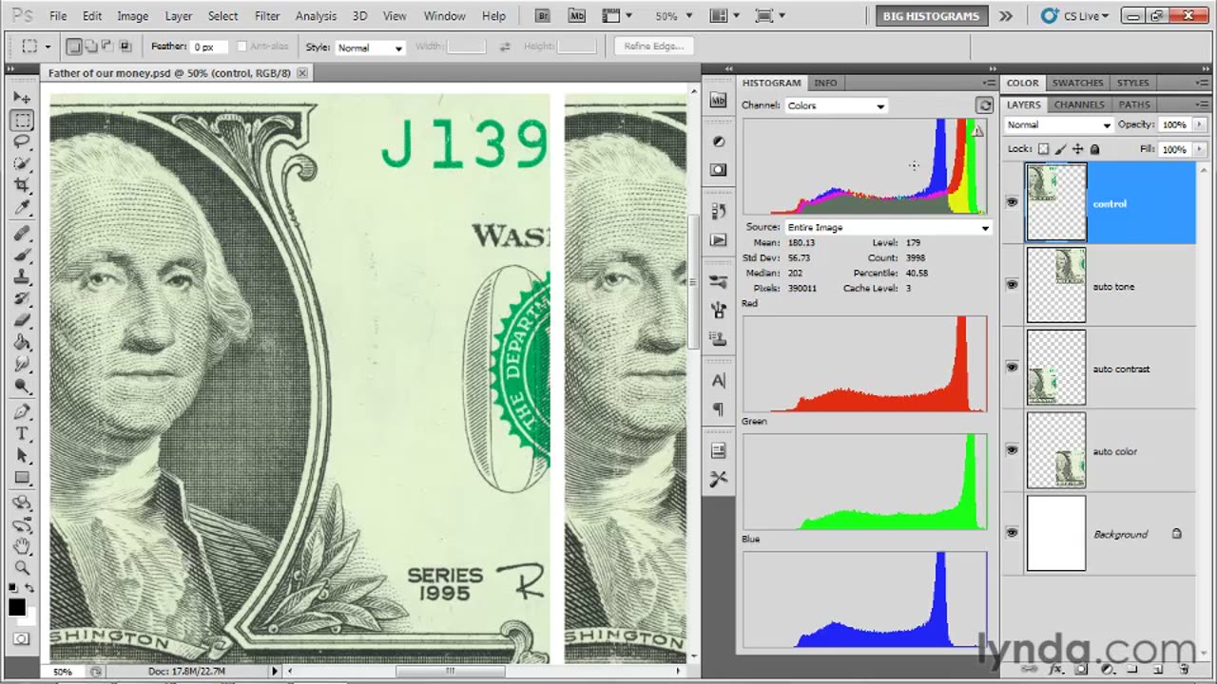Open the histogram Channel dropdown
The height and width of the screenshot is (684, 1217).
tap(836, 105)
